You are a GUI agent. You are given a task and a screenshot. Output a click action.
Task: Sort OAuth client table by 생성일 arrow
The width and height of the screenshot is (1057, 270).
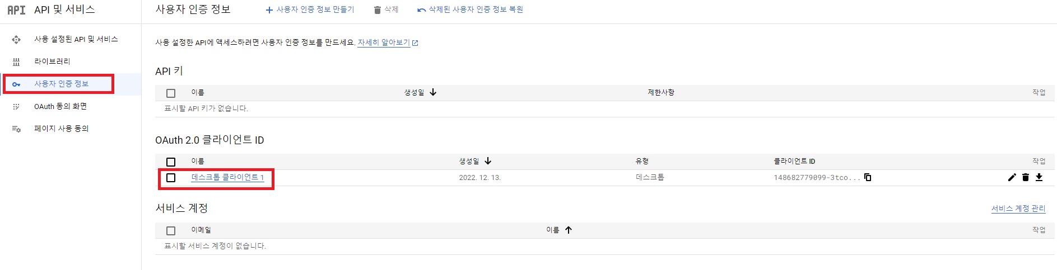pyautogui.click(x=488, y=161)
